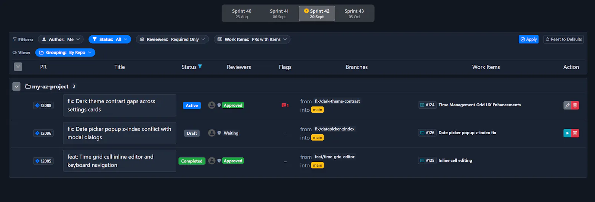Image resolution: width=595 pixels, height=202 pixels.
Task: Click the main target badge on PR !2085 row
Action: click(317, 166)
